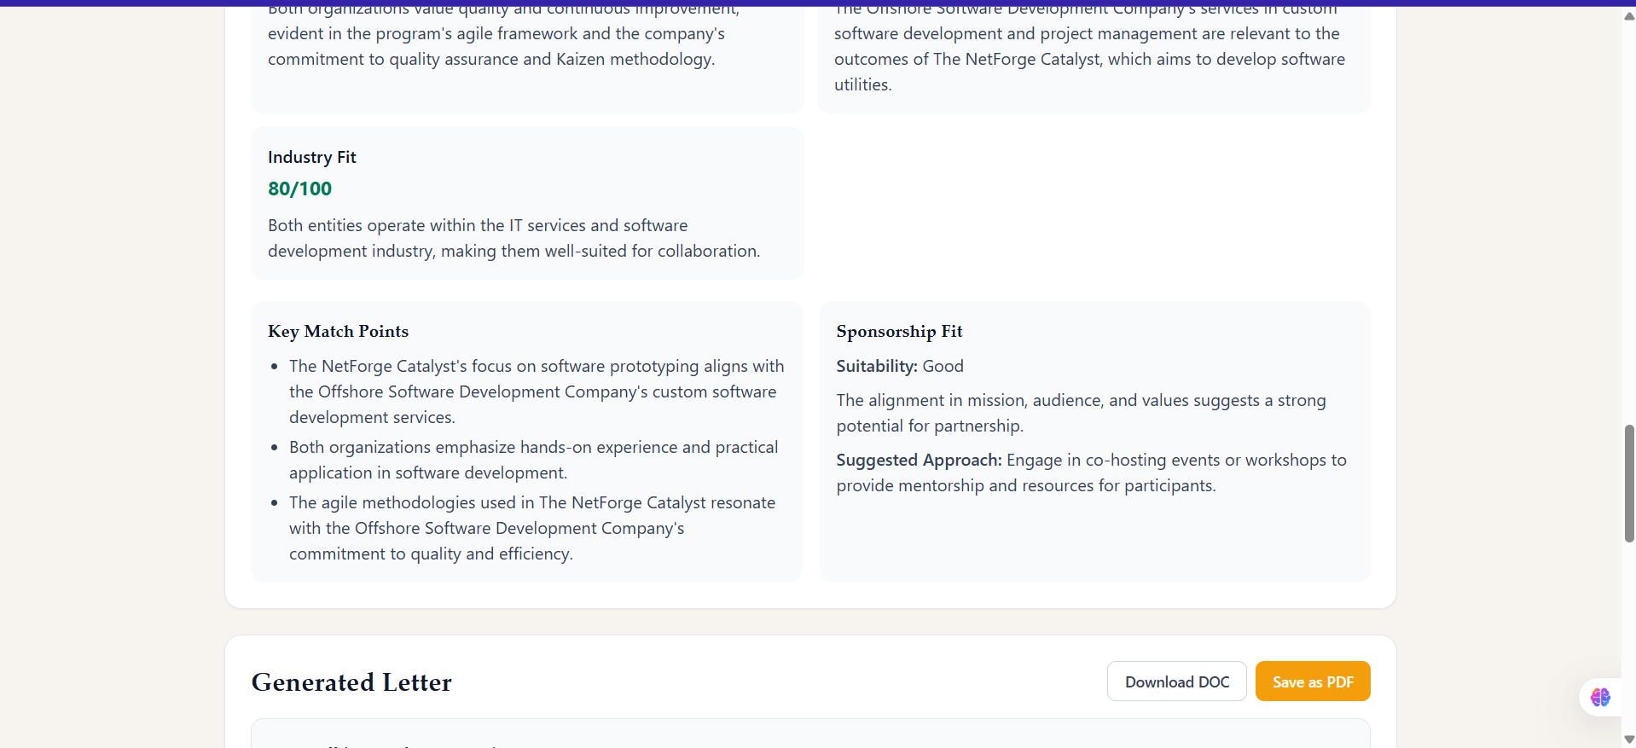Click the Suggested Approach text
This screenshot has width=1636, height=748.
(1091, 473)
